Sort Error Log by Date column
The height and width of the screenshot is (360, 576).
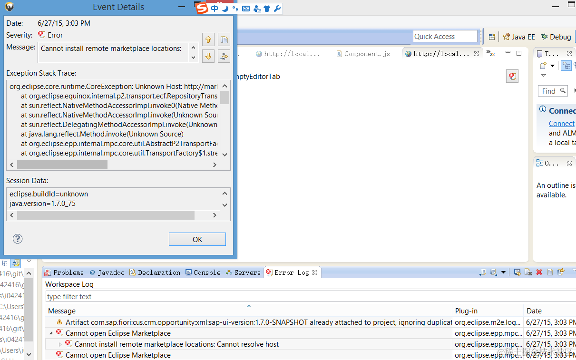(550, 311)
